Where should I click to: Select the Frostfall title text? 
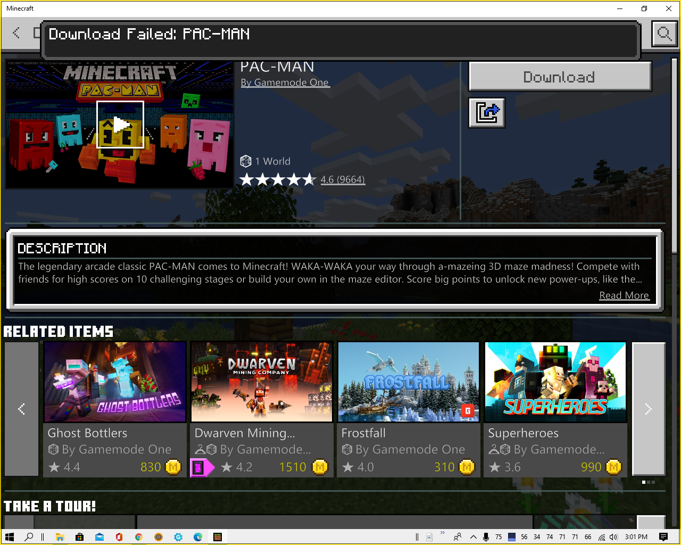coord(363,433)
